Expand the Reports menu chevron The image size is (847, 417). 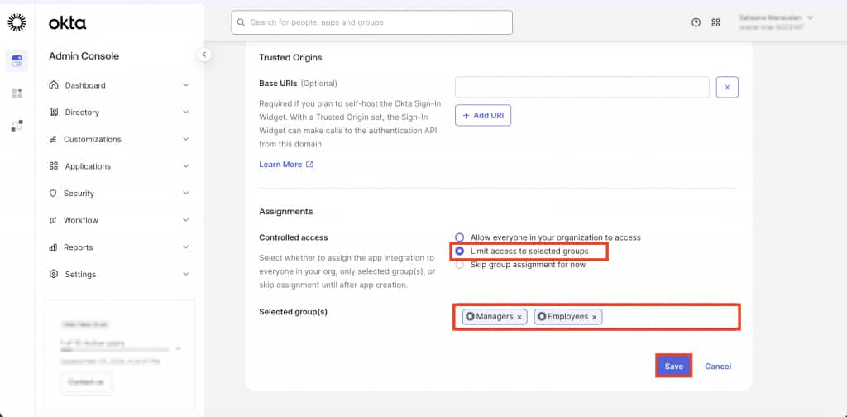[x=186, y=247]
